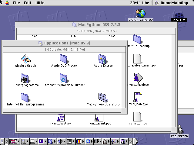Select the Apple Extras folder
The height and width of the screenshot is (145, 194).
102,59
